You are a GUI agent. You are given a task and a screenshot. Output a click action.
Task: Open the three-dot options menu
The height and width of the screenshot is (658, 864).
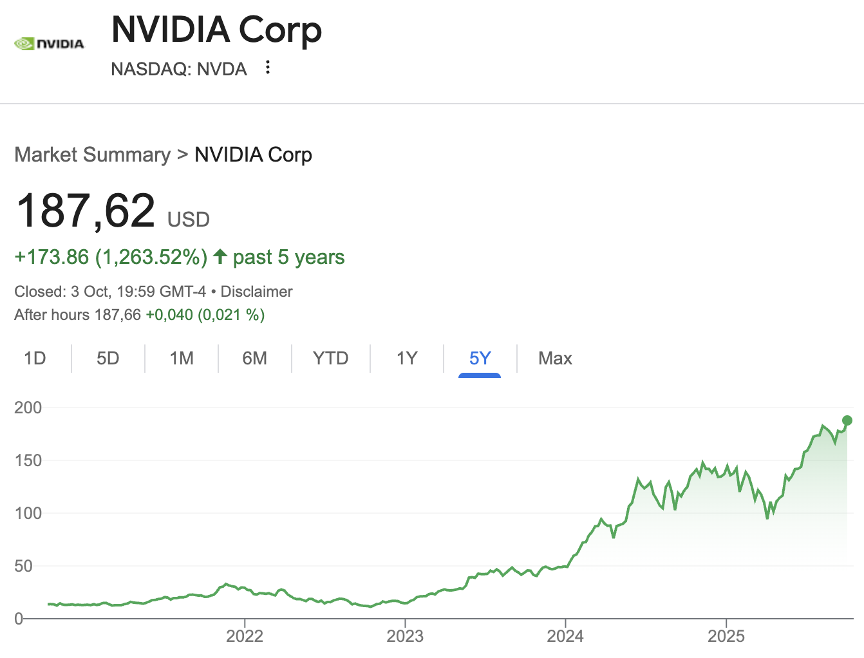[267, 68]
